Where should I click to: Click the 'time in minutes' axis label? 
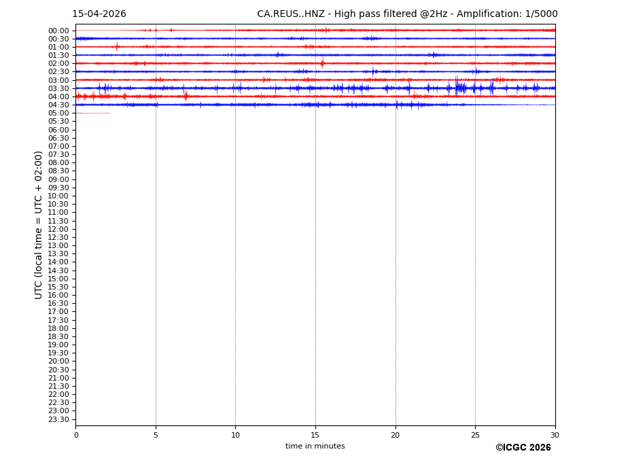click(315, 446)
